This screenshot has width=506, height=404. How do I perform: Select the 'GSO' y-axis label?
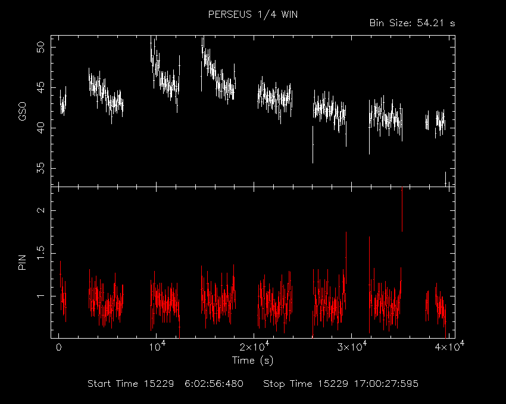[x=22, y=111]
